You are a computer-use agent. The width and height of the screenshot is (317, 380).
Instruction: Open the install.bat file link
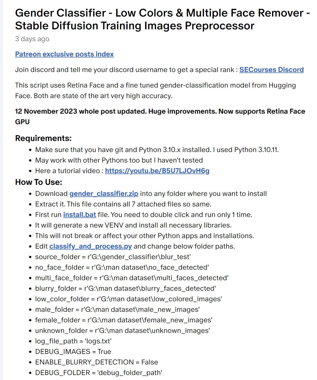tap(80, 215)
